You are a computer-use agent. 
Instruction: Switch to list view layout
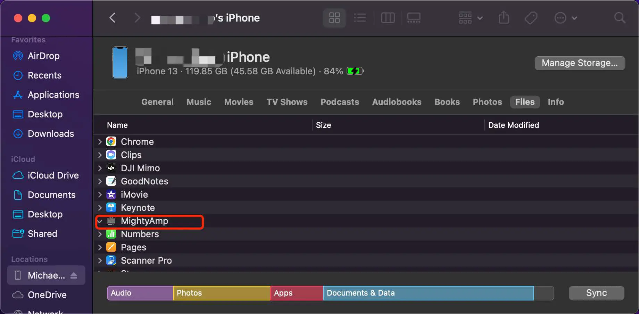pyautogui.click(x=360, y=18)
